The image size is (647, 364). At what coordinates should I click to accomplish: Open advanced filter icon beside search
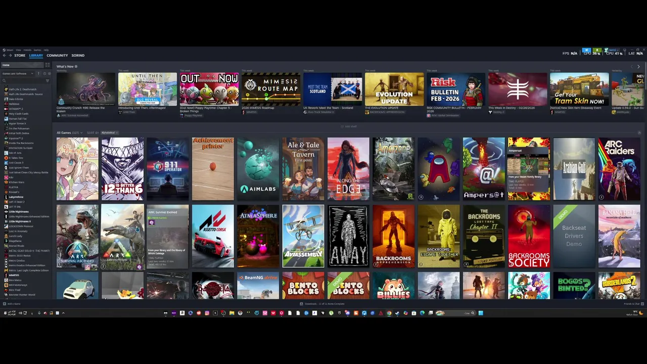48,80
